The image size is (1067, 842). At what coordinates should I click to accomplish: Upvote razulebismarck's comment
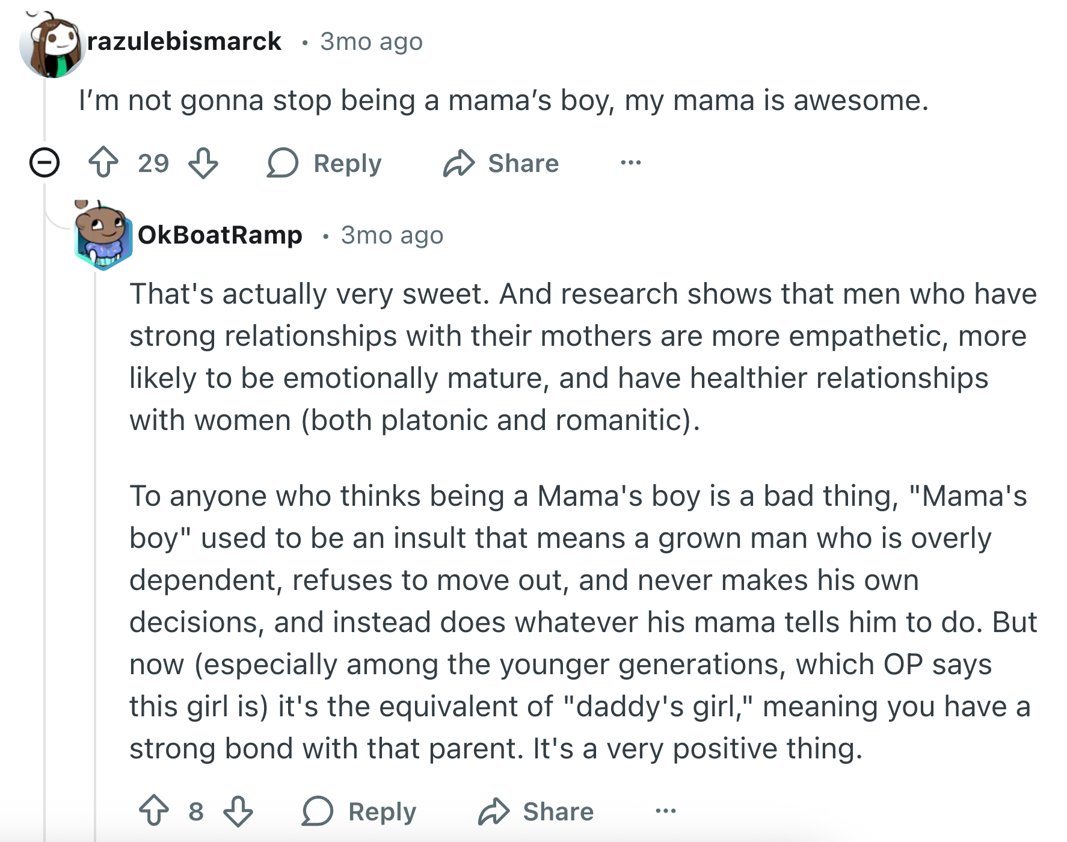(x=103, y=163)
